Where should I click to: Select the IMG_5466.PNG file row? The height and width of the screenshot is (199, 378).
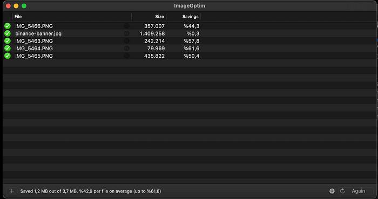pos(190,26)
